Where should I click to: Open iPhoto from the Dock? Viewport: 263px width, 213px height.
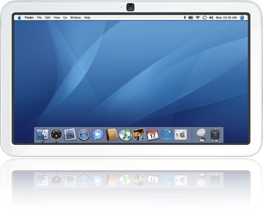click(x=139, y=134)
